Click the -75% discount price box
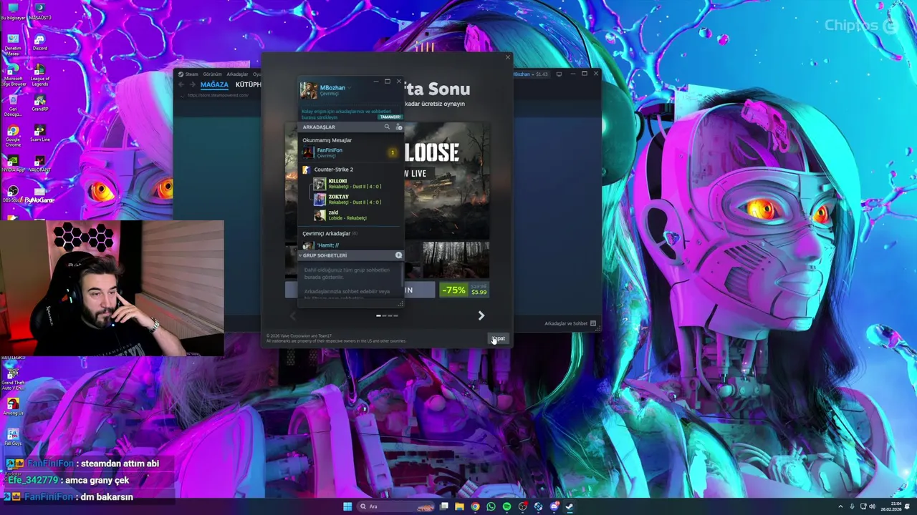 tap(465, 290)
